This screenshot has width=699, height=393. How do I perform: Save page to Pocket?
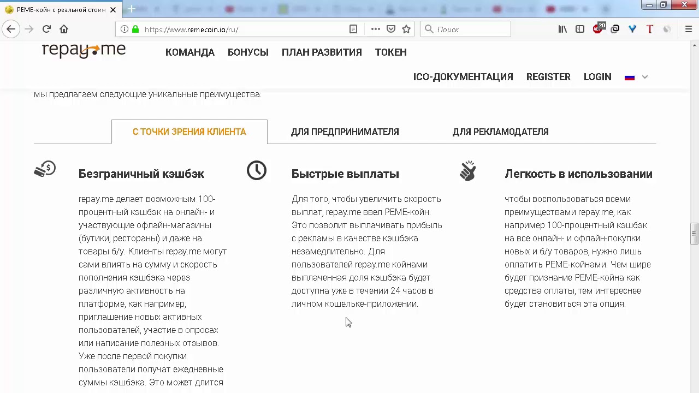(x=391, y=29)
